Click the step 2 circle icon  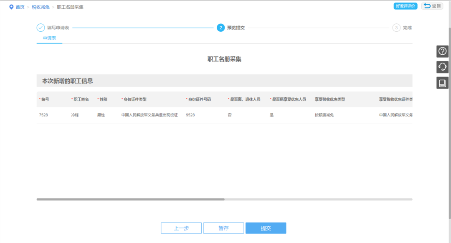220,28
